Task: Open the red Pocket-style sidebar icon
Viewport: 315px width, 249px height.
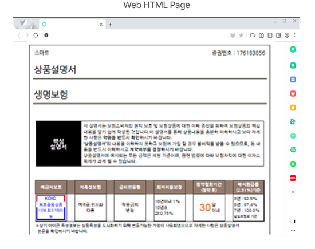Action: point(293,93)
